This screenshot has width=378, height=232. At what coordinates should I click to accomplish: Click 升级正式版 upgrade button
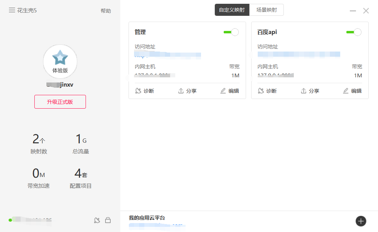coord(60,102)
